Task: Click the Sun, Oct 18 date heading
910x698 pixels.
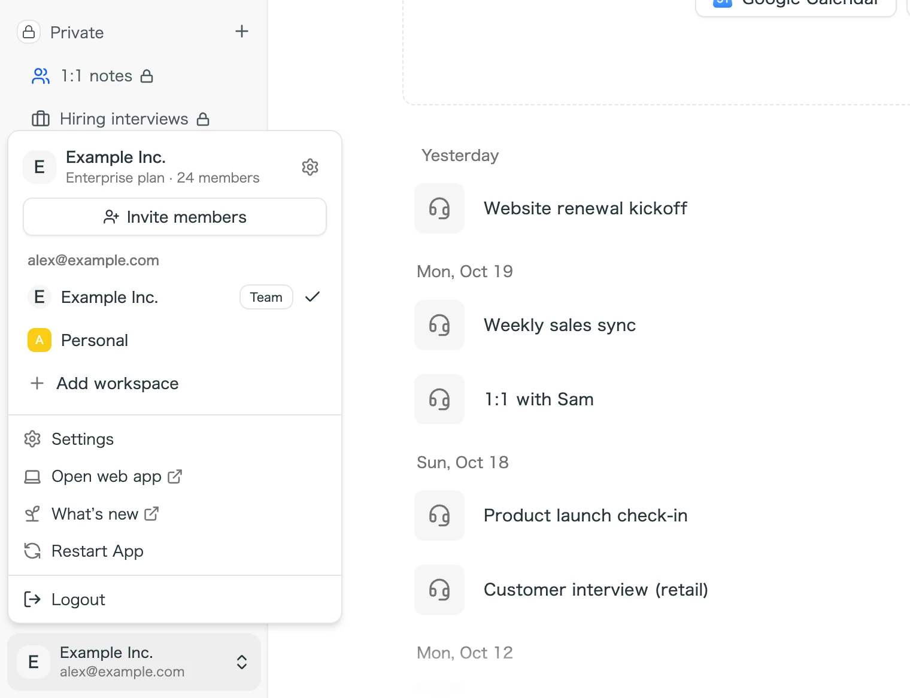Action: pyautogui.click(x=463, y=463)
